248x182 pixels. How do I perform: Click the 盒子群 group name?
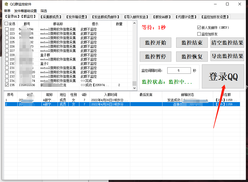[x=45, y=55]
